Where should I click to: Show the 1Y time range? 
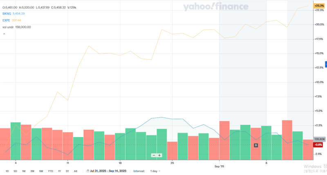click(x=59, y=171)
